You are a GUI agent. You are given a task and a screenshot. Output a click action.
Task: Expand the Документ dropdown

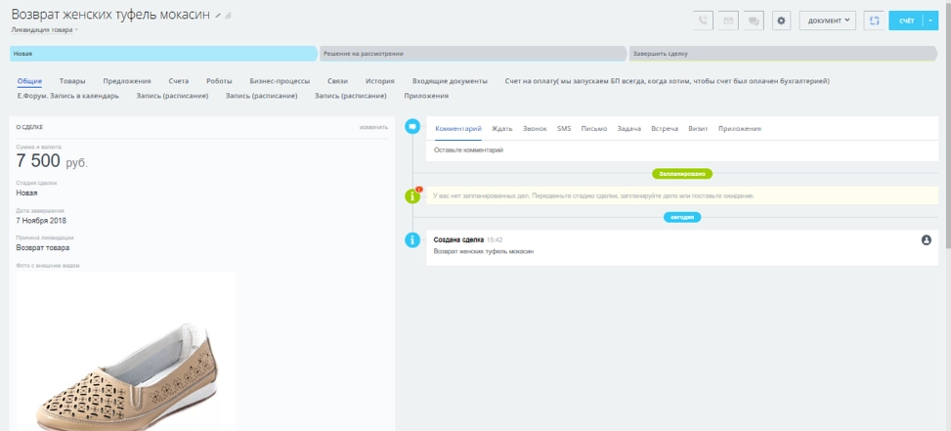click(827, 20)
